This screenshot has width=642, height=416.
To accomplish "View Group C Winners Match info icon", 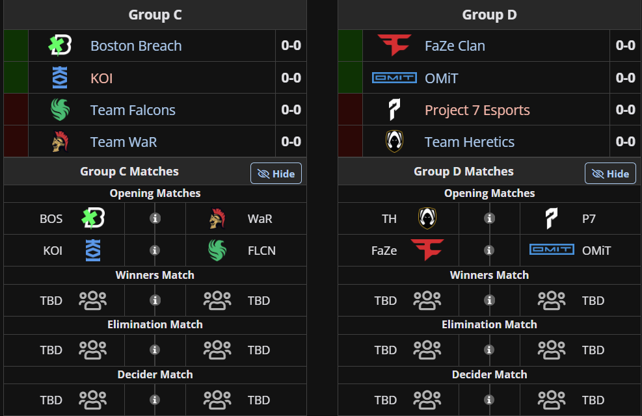I will (x=155, y=300).
